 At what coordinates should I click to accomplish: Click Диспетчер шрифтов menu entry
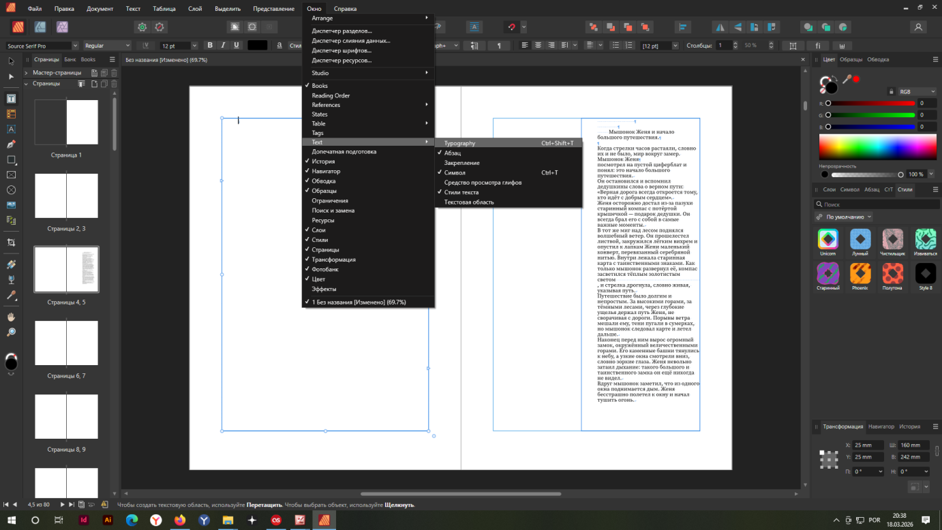pos(341,50)
